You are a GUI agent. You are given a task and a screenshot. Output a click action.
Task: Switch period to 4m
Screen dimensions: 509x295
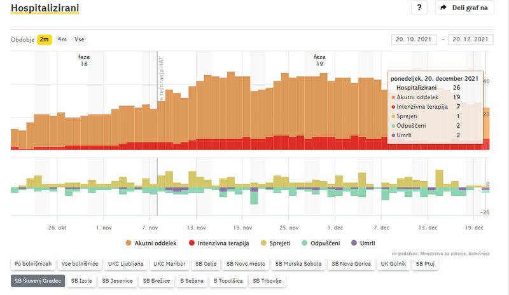click(x=62, y=39)
